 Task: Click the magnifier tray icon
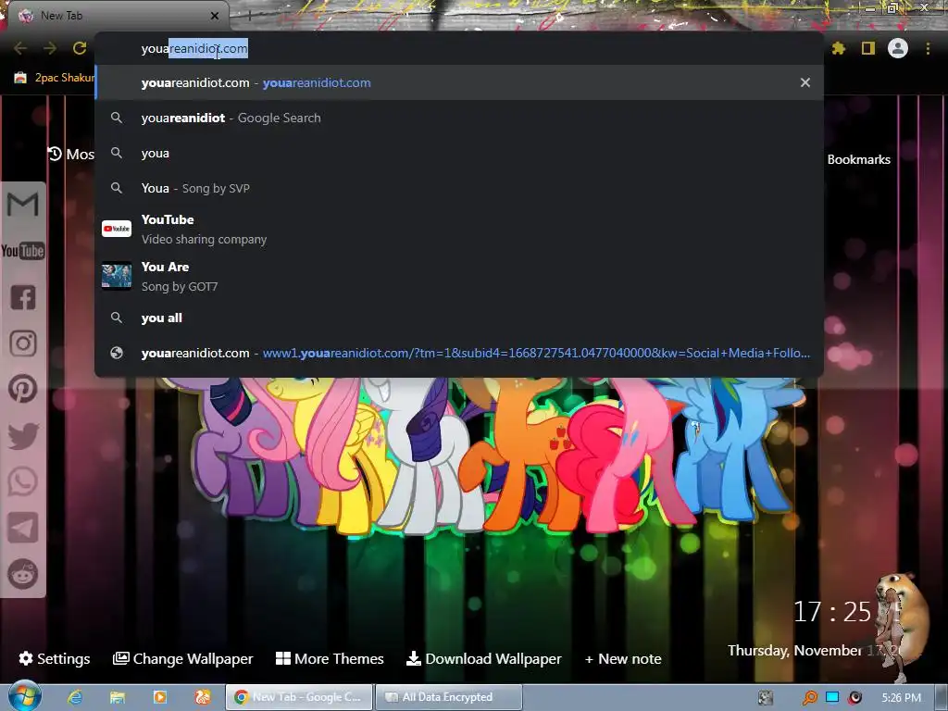pos(809,698)
